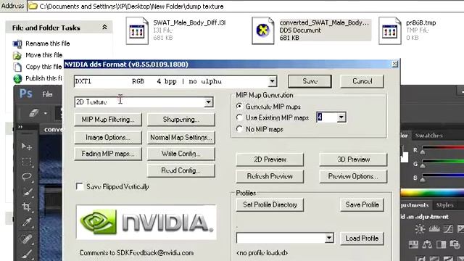Add a Hue/Saturation adjustment
Image resolution: width=464 pixels, height=261 pixels.
pos(413,244)
